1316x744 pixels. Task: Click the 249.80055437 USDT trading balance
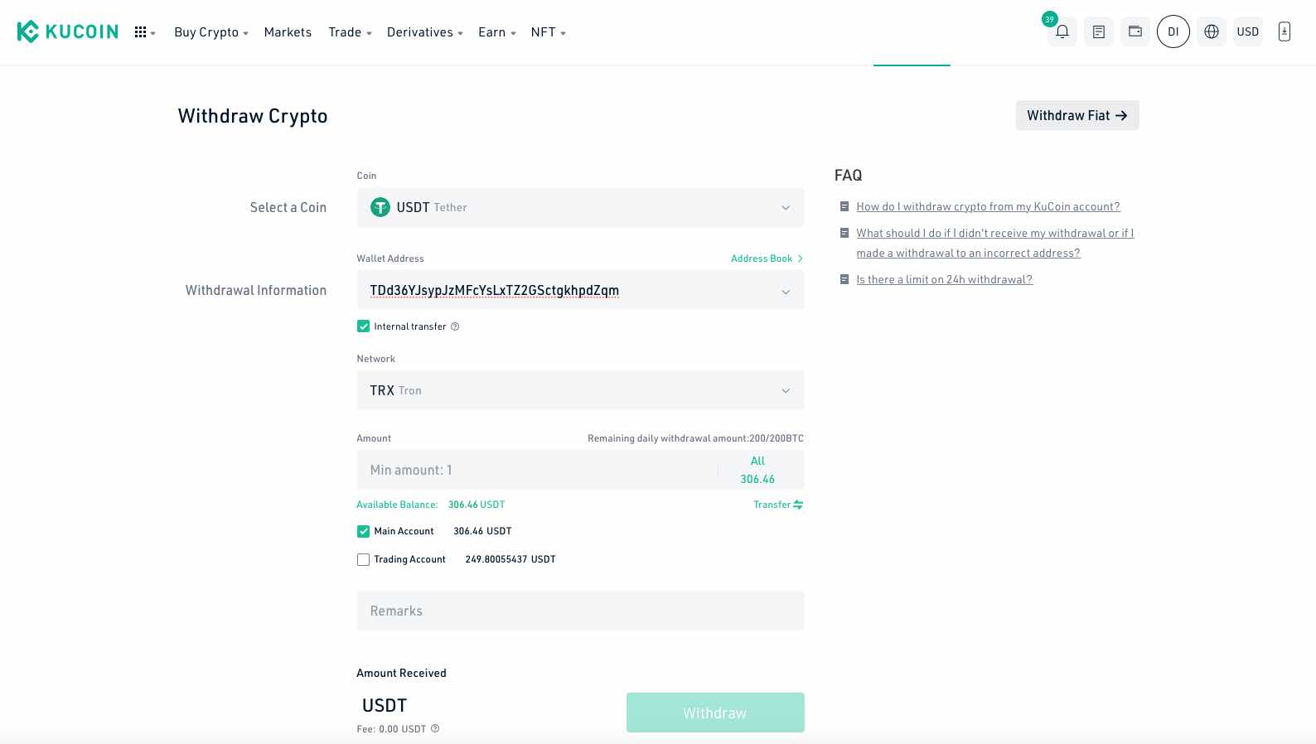510,559
